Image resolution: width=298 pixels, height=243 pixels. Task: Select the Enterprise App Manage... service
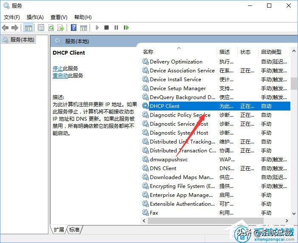[216, 195]
